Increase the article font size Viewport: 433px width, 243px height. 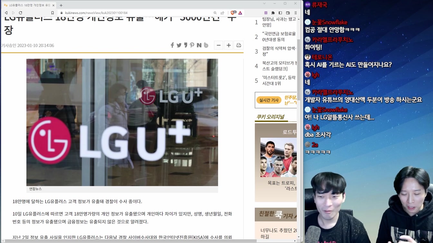(x=228, y=45)
